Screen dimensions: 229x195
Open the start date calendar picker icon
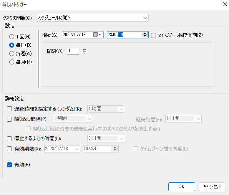[x=97, y=35]
